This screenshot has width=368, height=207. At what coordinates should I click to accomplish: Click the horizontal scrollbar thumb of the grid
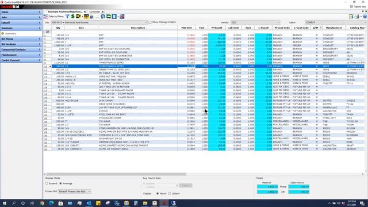[116, 174]
